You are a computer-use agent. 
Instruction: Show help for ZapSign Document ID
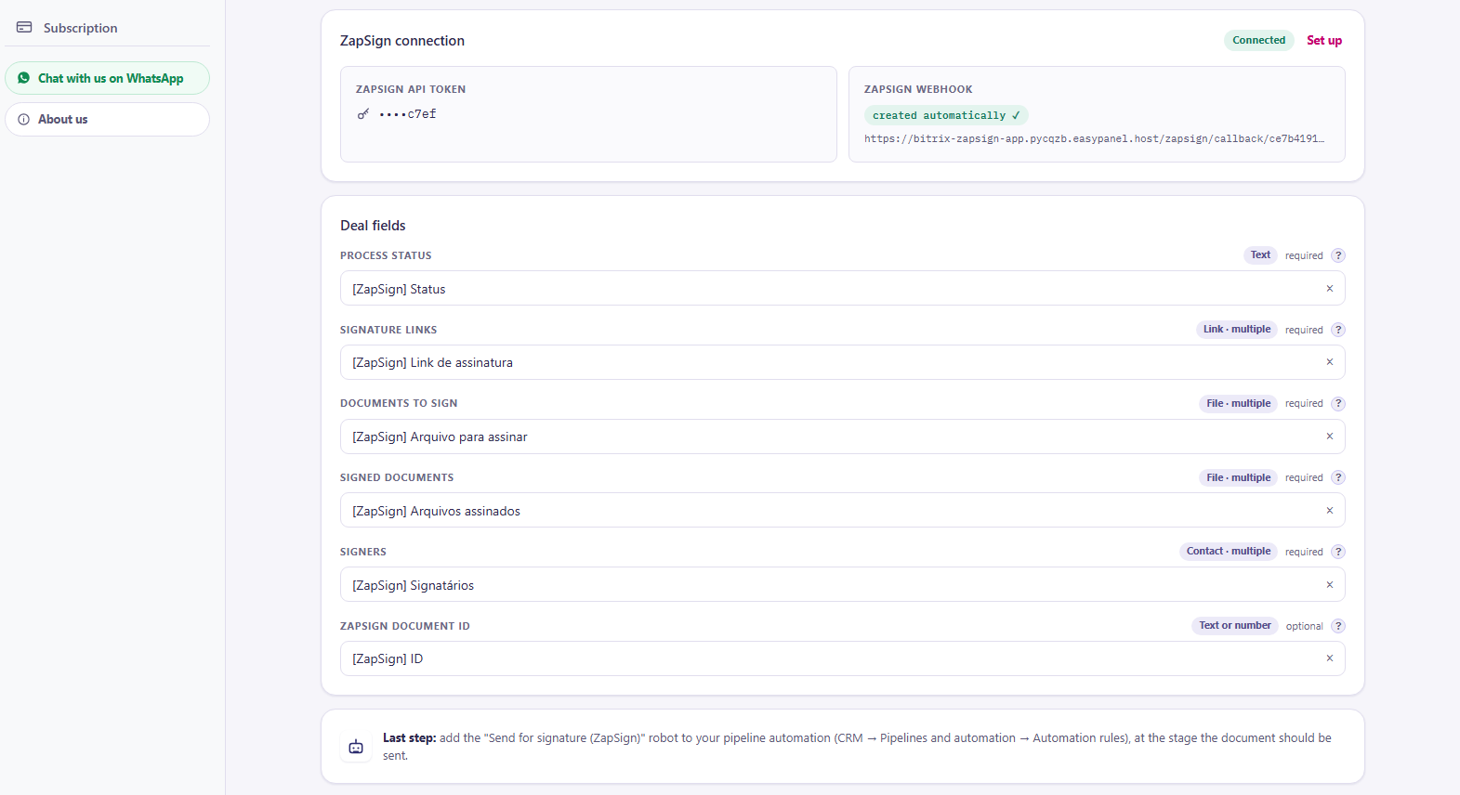[x=1338, y=626]
